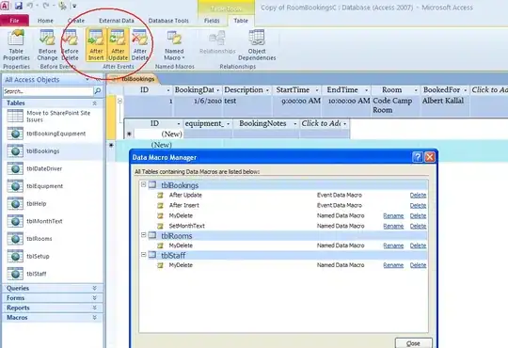This screenshot has width=508, height=348.
Task: Delete the After Update event macro
Action: pyautogui.click(x=418, y=196)
